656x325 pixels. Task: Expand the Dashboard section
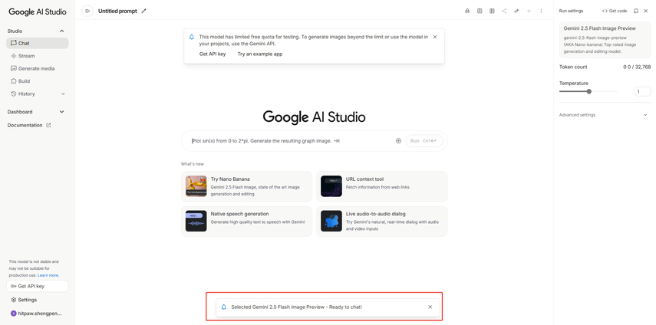pos(38,112)
